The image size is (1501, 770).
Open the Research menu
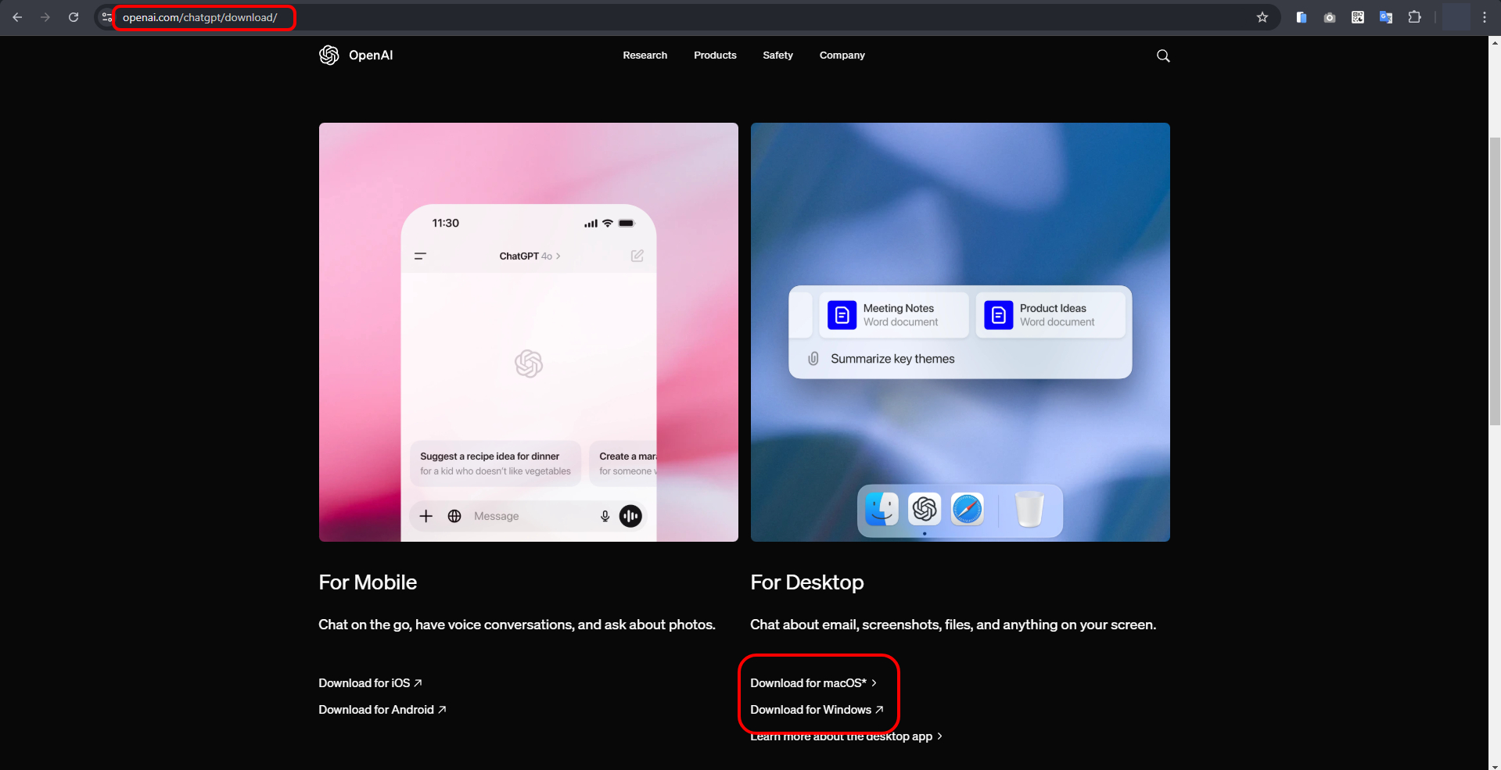[x=645, y=55]
